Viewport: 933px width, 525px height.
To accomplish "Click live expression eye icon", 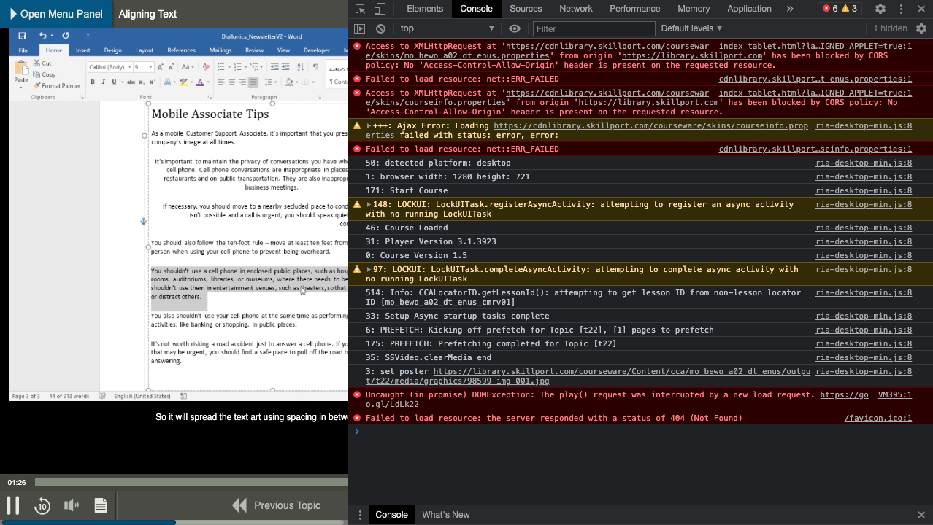I will (x=515, y=28).
